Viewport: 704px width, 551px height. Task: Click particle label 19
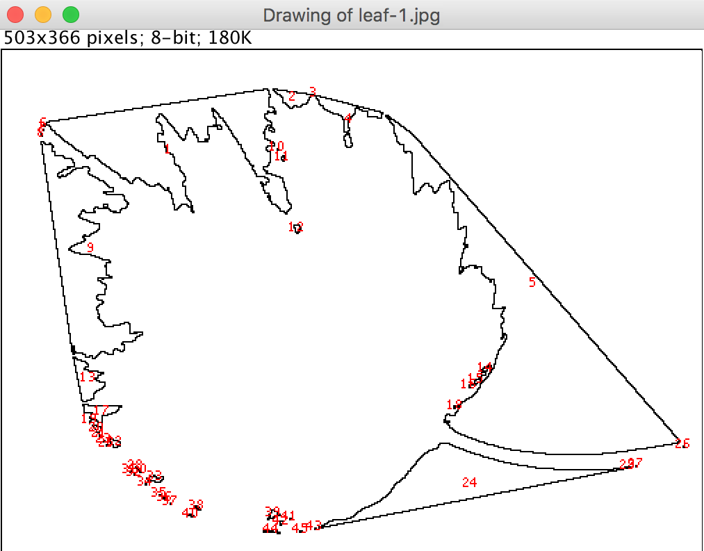click(454, 404)
